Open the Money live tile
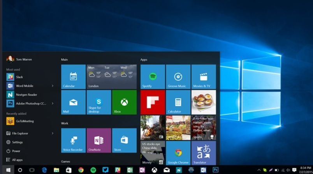Viewport: 313px width, 174px height. pyautogui.click(x=153, y=153)
